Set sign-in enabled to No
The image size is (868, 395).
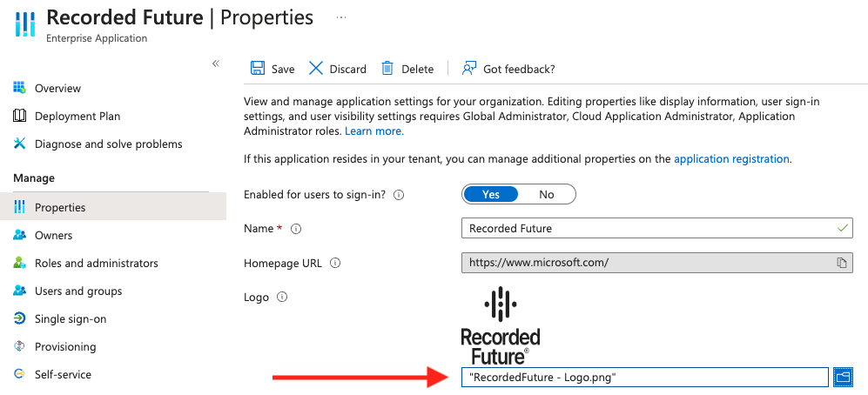(547, 194)
